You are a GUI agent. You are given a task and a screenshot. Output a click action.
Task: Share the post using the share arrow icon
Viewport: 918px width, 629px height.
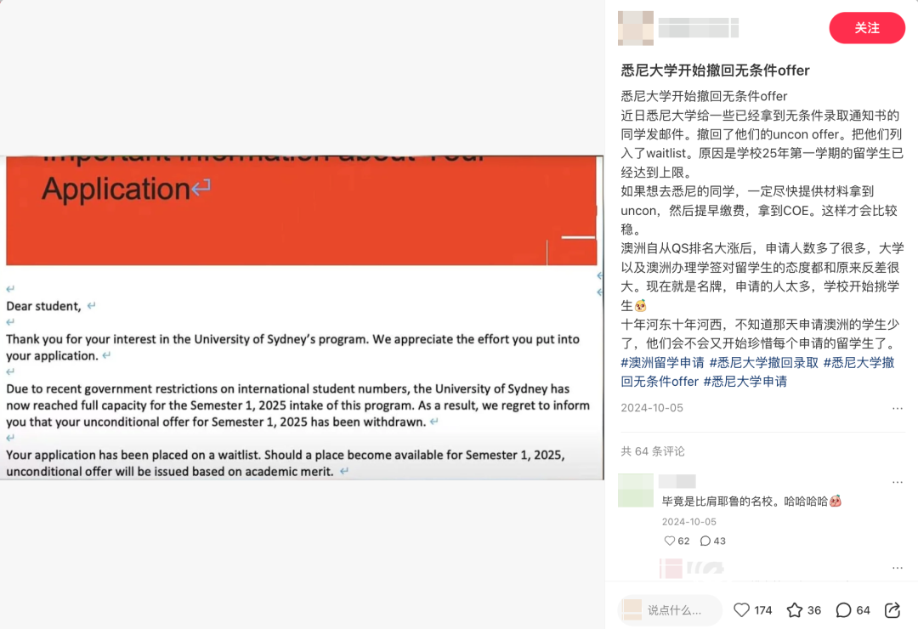[x=892, y=610]
